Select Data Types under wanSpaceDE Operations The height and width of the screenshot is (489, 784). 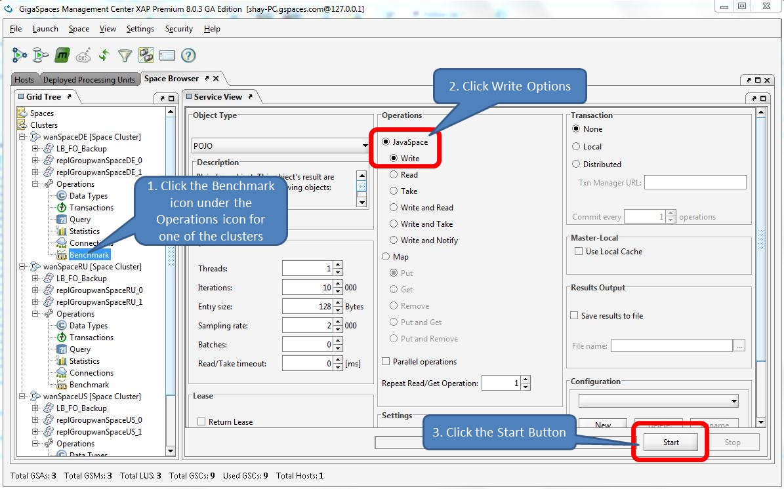(x=88, y=196)
